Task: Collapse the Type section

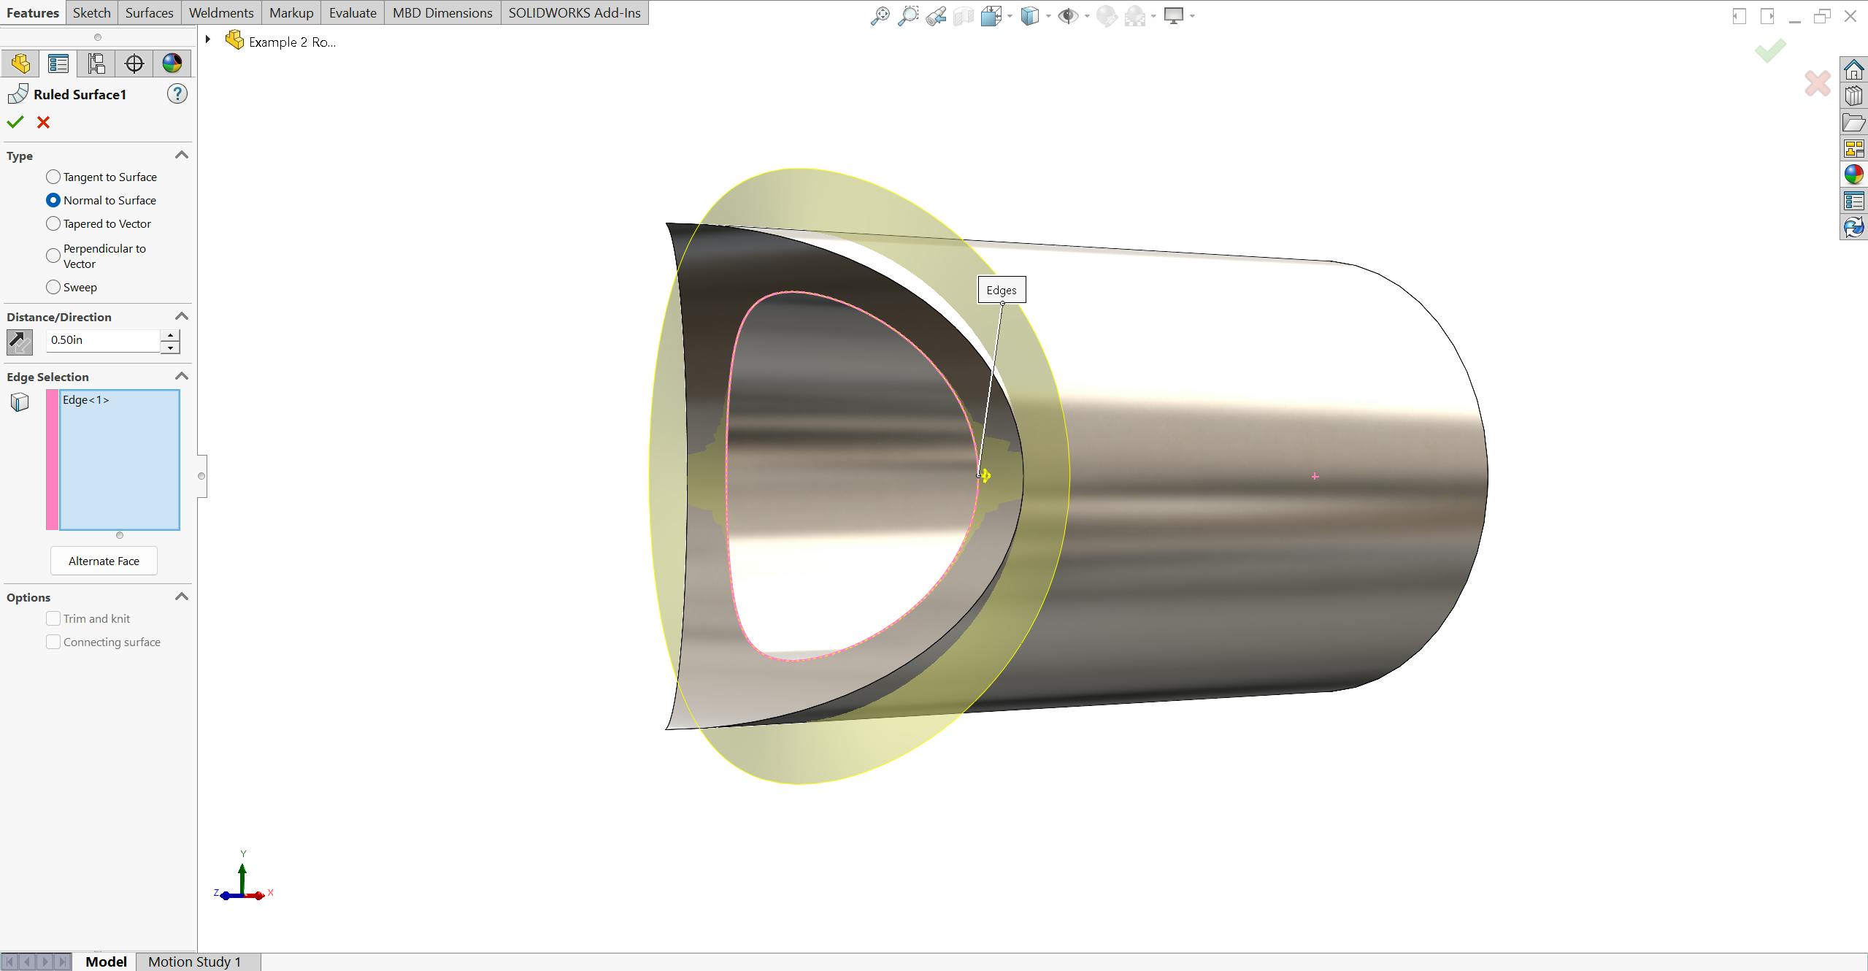Action: click(182, 154)
